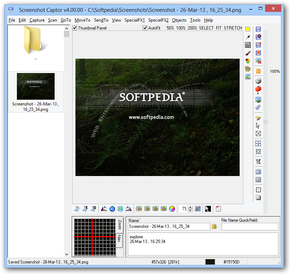Click the dashed box with outward arrows

[x=258, y=143]
